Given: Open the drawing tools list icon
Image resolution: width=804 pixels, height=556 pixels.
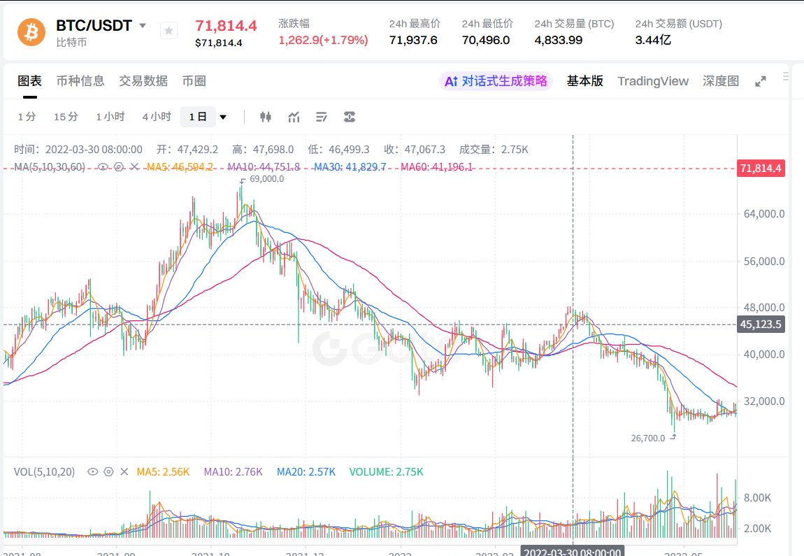Looking at the screenshot, I should pyautogui.click(x=322, y=117).
